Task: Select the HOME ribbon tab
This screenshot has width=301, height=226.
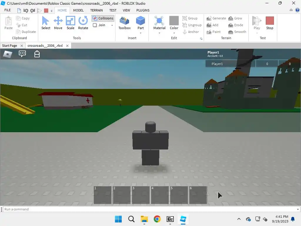Action: coord(62,10)
